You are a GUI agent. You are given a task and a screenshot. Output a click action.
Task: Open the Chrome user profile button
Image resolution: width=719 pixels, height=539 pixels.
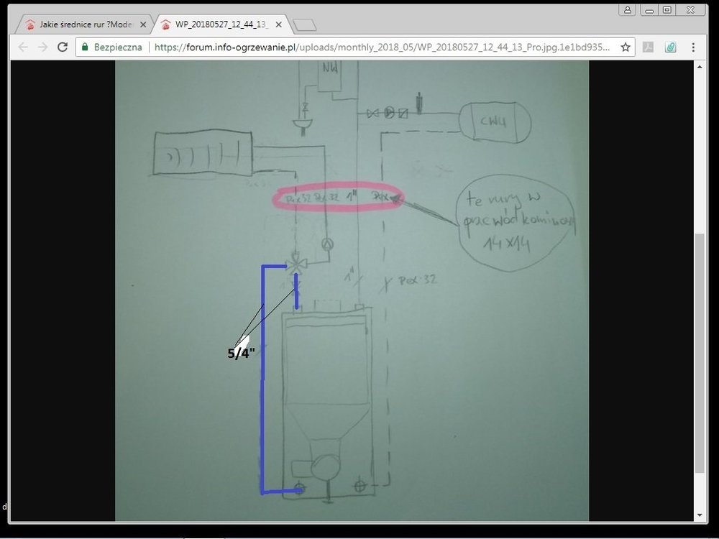point(628,9)
